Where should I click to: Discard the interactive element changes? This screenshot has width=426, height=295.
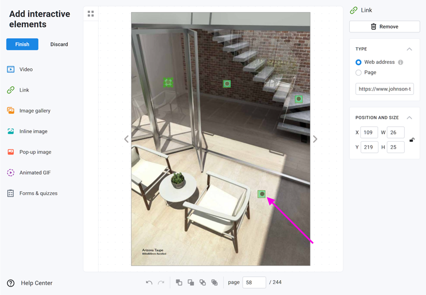59,44
